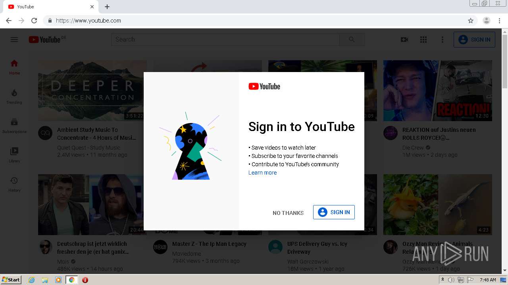Open file explorer from taskbar

(x=45, y=280)
